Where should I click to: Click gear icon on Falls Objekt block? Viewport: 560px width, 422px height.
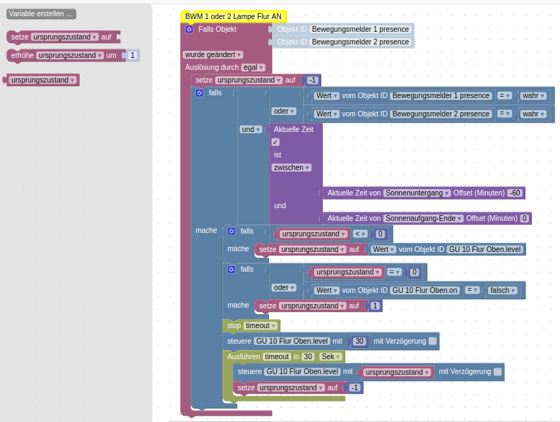[x=189, y=29]
